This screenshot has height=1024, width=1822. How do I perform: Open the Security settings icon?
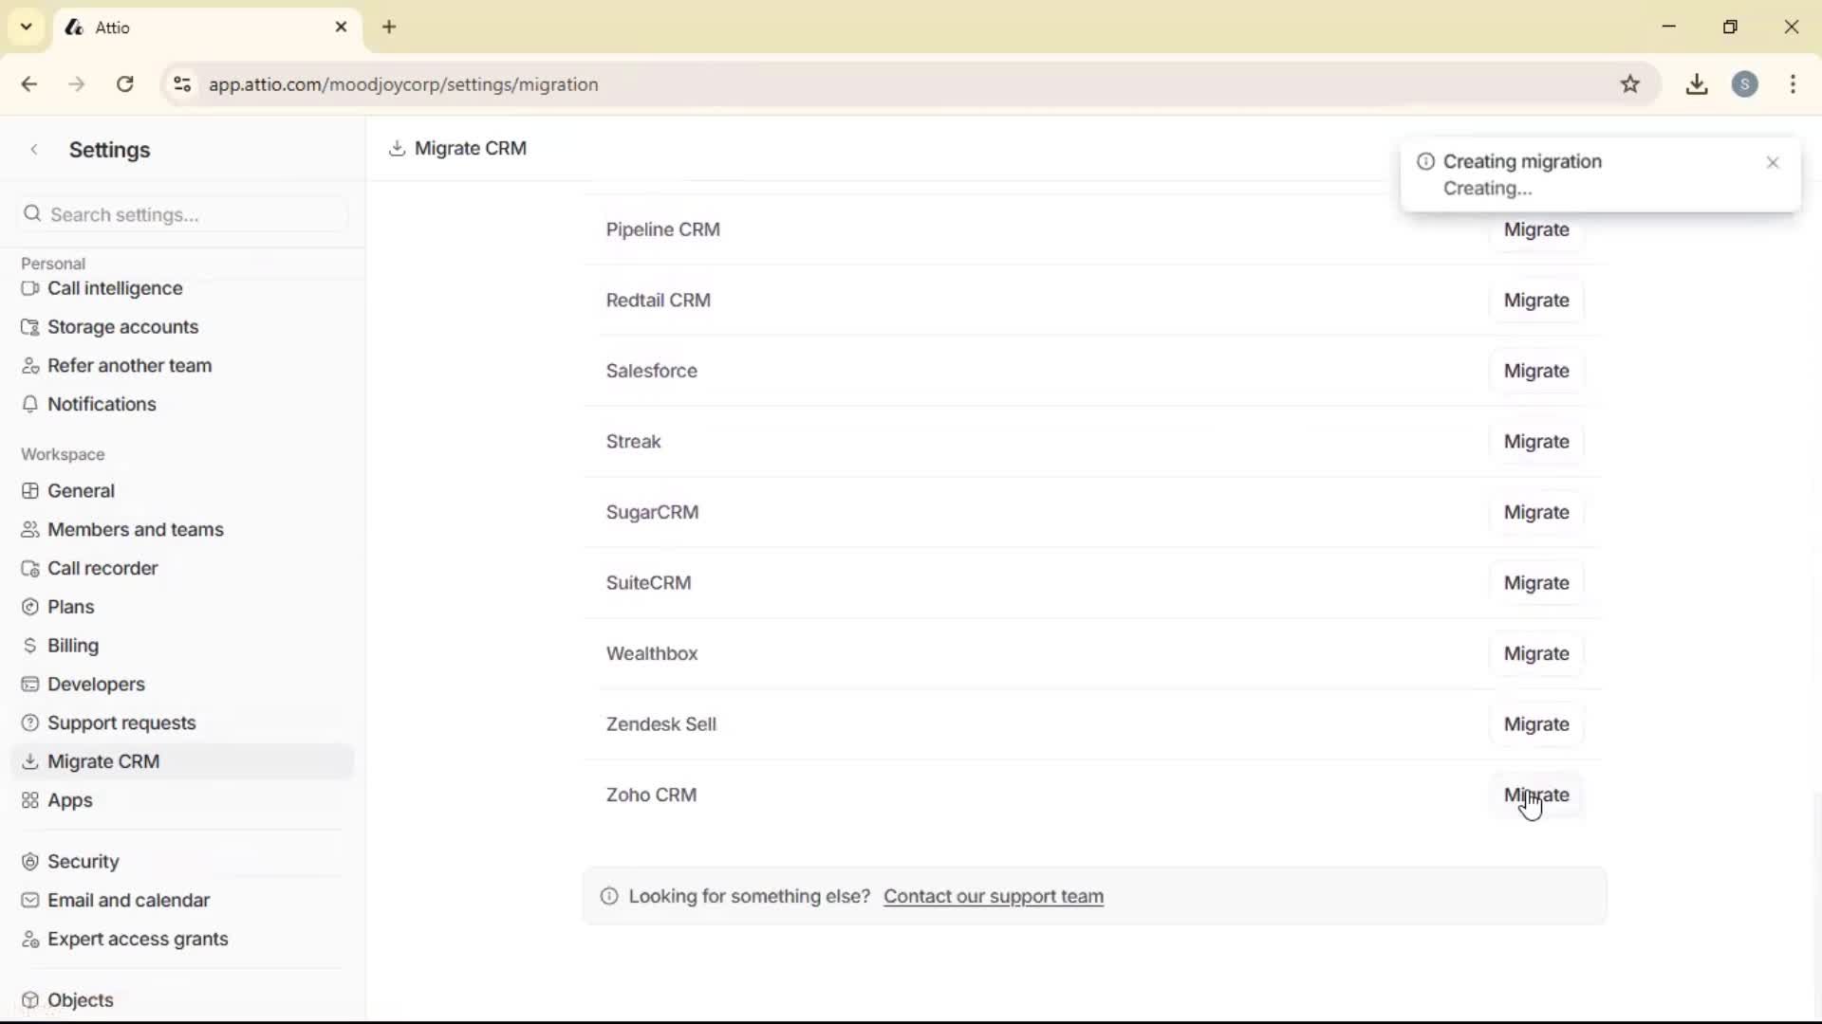pyautogui.click(x=29, y=861)
